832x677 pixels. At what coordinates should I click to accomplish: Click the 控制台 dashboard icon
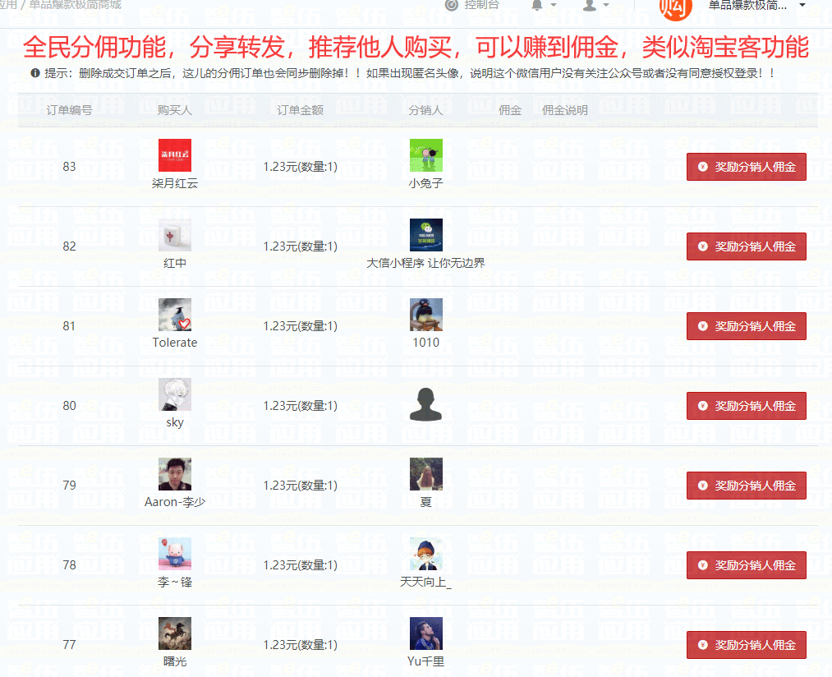click(x=452, y=5)
